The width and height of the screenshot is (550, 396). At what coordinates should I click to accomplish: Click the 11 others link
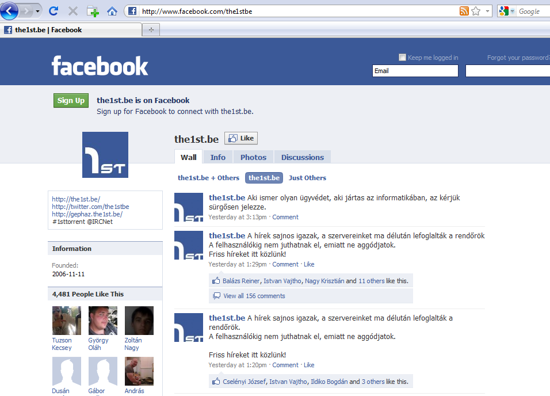(x=372, y=281)
